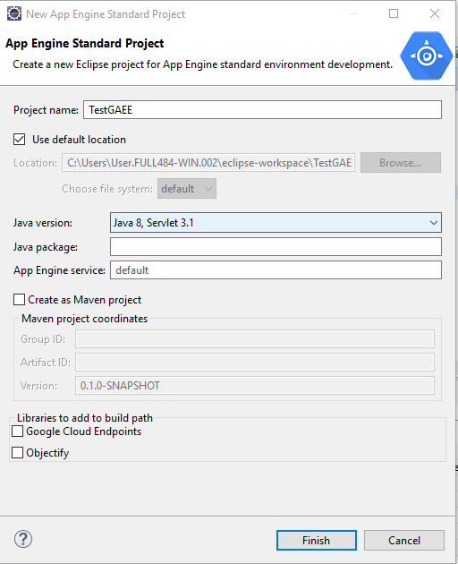The height and width of the screenshot is (564, 458).
Task: Close the dialog with the X icon
Action: [x=435, y=13]
